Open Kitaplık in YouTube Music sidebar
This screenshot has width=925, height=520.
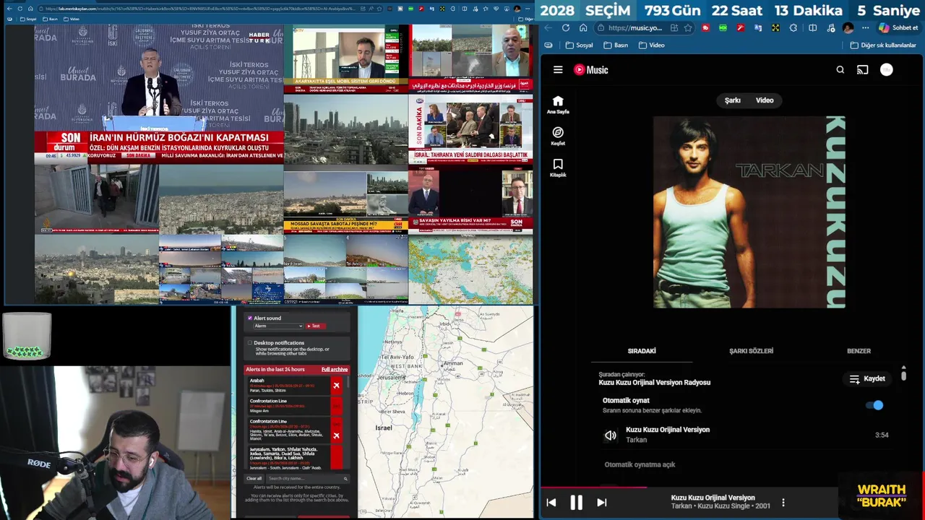click(558, 168)
